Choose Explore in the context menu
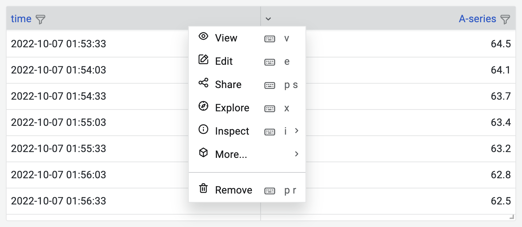 232,108
